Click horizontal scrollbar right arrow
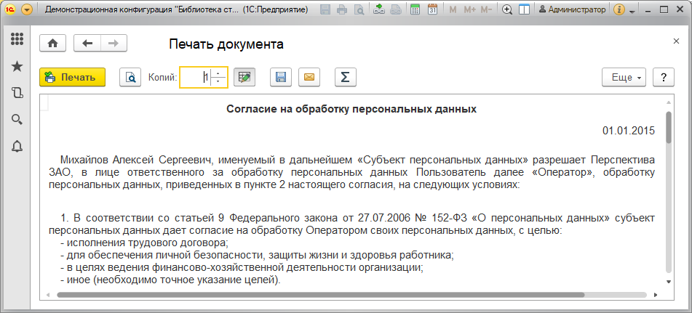The image size is (692, 313). [656, 295]
